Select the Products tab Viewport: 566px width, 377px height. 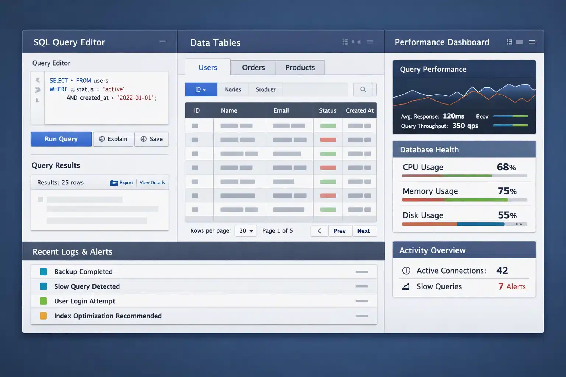tap(300, 67)
